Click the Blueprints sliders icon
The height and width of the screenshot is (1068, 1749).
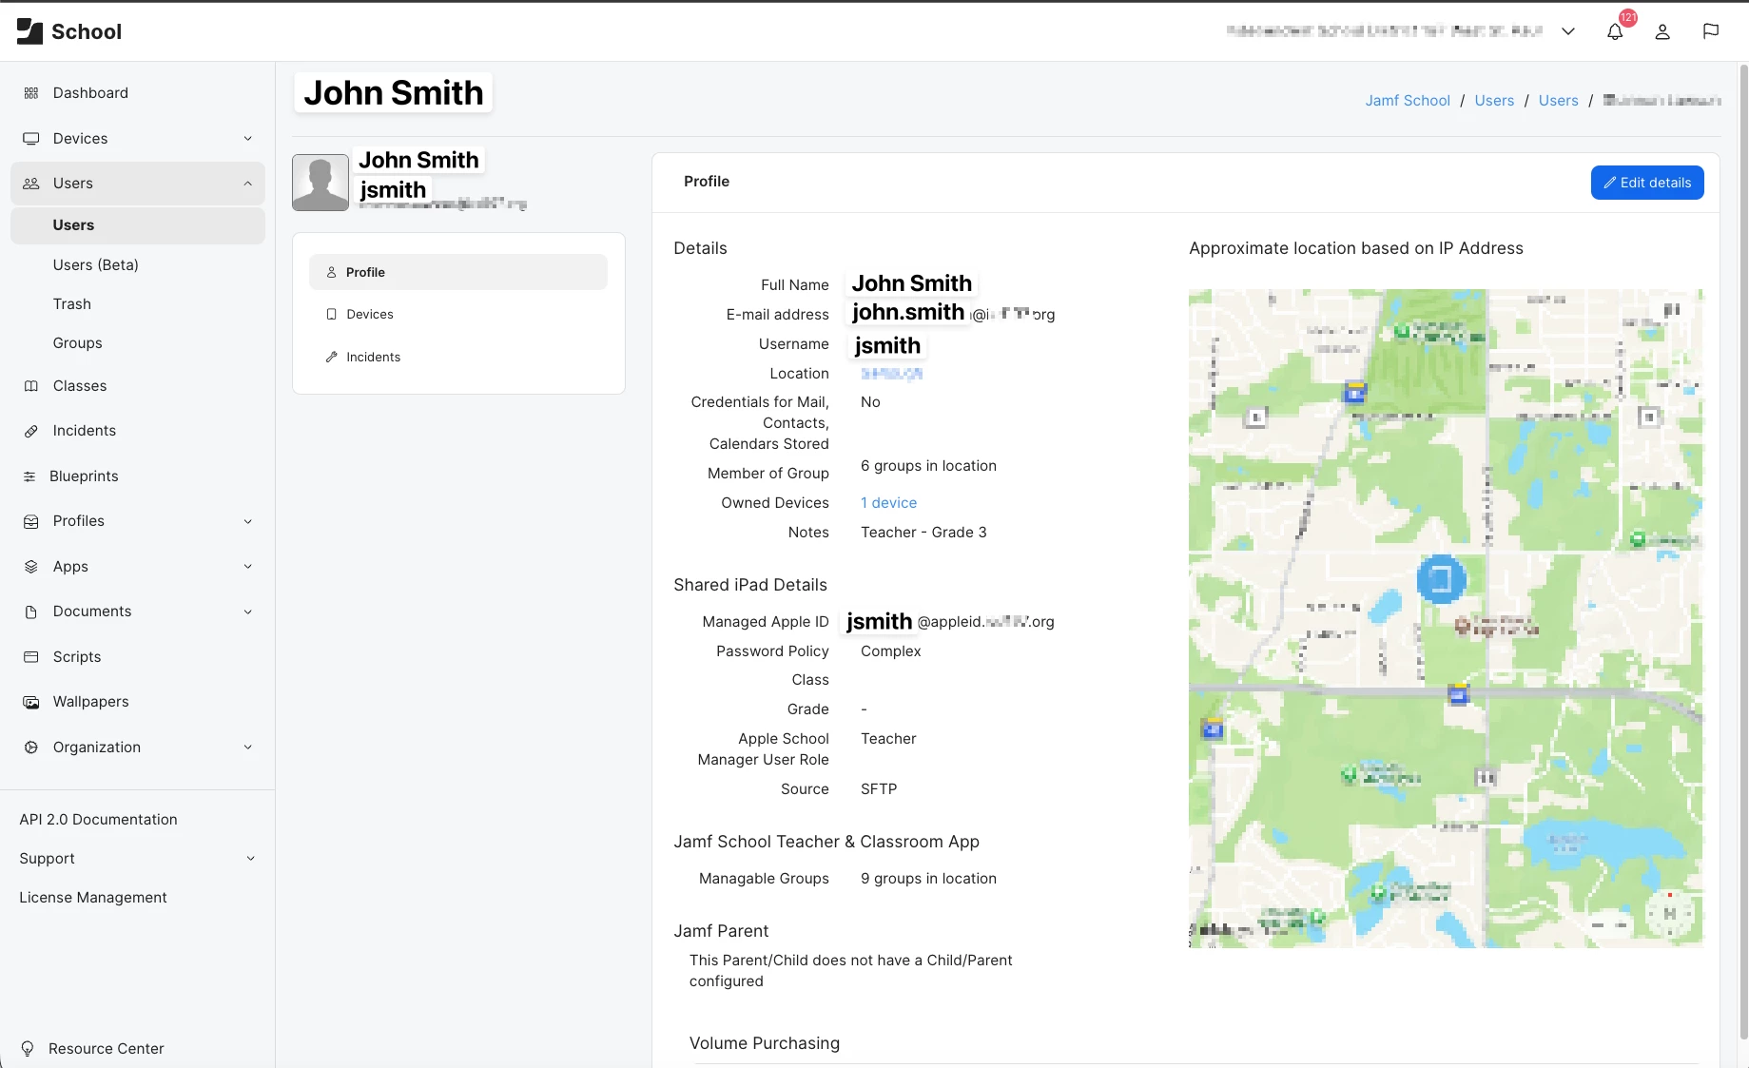pyautogui.click(x=29, y=476)
